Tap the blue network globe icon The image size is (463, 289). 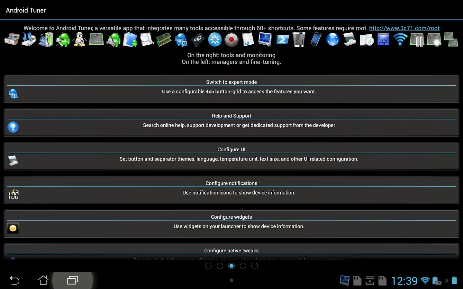(333, 40)
